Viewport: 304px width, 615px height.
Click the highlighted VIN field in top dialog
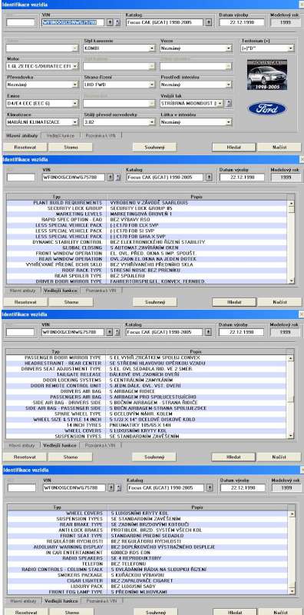(73, 22)
